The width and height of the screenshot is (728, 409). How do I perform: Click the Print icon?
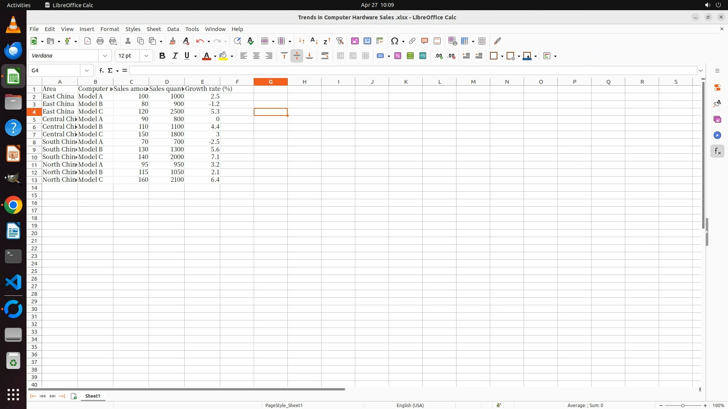100,41
